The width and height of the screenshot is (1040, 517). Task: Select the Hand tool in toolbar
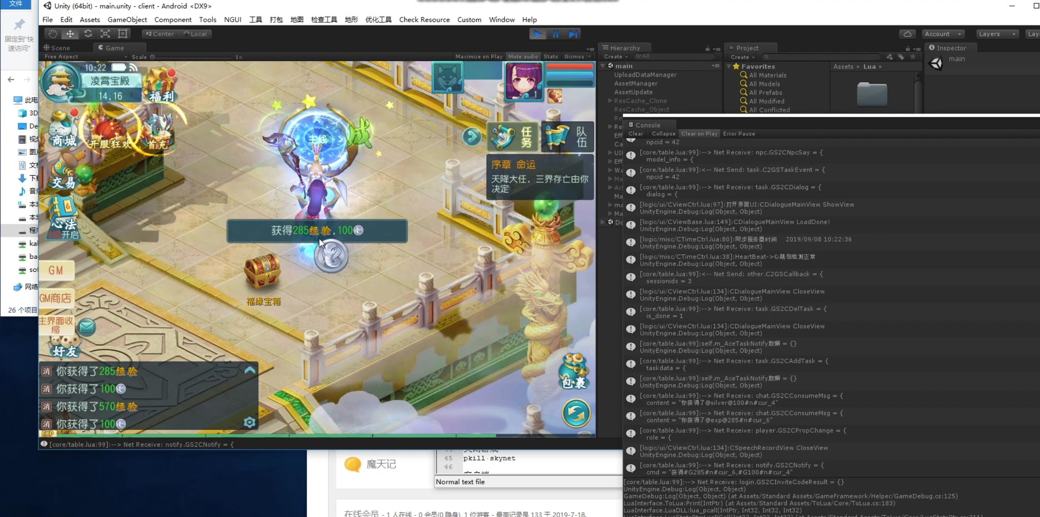point(52,34)
